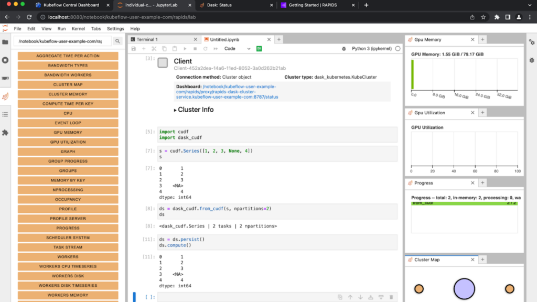This screenshot has height=302, width=537.
Task: Open the file browser sidebar icon
Action: click(x=5, y=42)
